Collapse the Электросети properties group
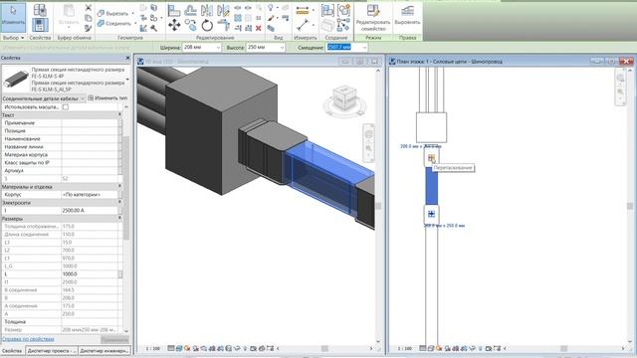The width and height of the screenshot is (637, 358). [x=119, y=203]
